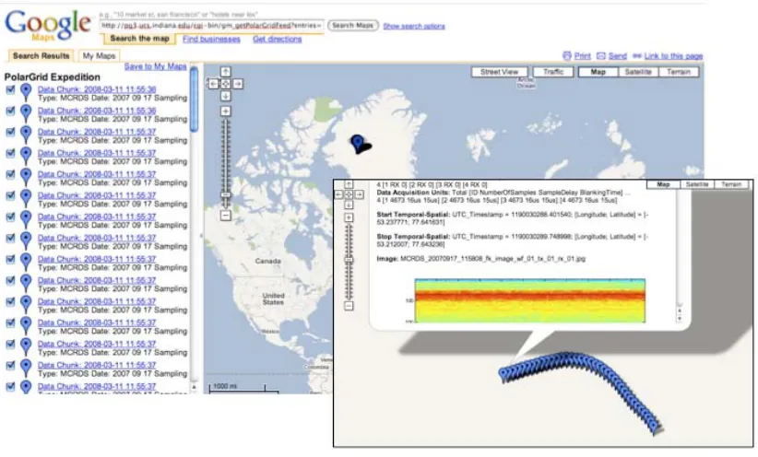Screen dimensions: 758x457
Task: Open the first Data Chunk 11:55:36 link
Action: click(97, 89)
